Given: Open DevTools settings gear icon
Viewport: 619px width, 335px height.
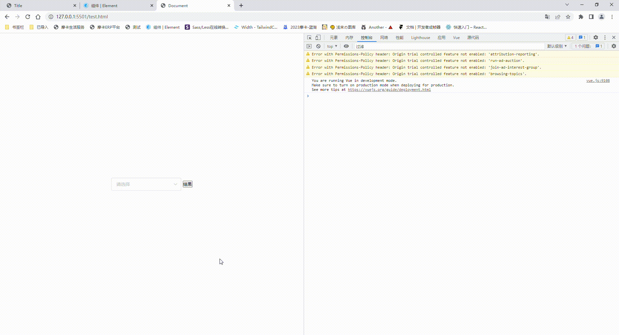Looking at the screenshot, I should [x=595, y=37].
